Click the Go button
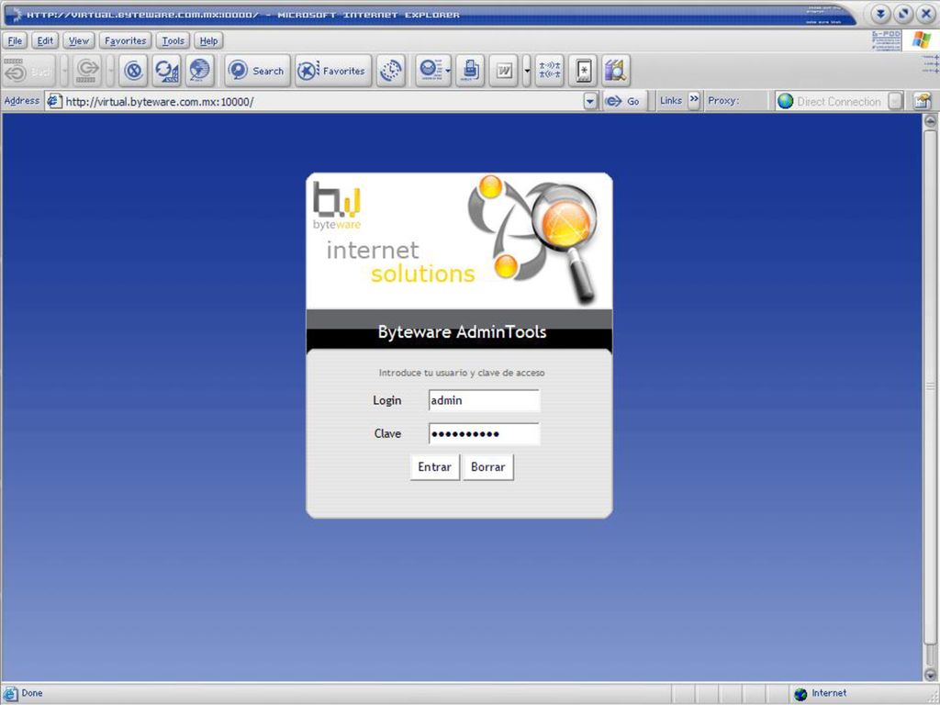This screenshot has width=940, height=705. tap(623, 101)
